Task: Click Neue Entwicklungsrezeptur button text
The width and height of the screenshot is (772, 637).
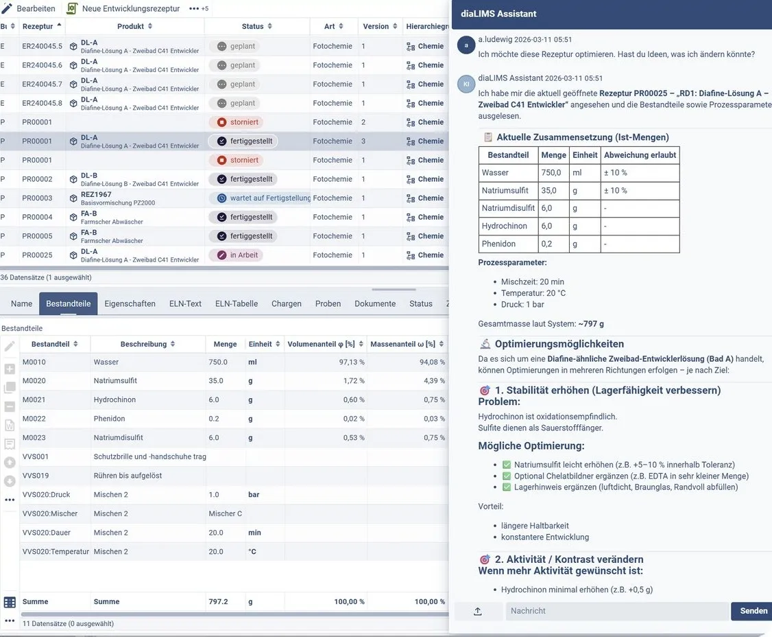Action: tap(131, 8)
